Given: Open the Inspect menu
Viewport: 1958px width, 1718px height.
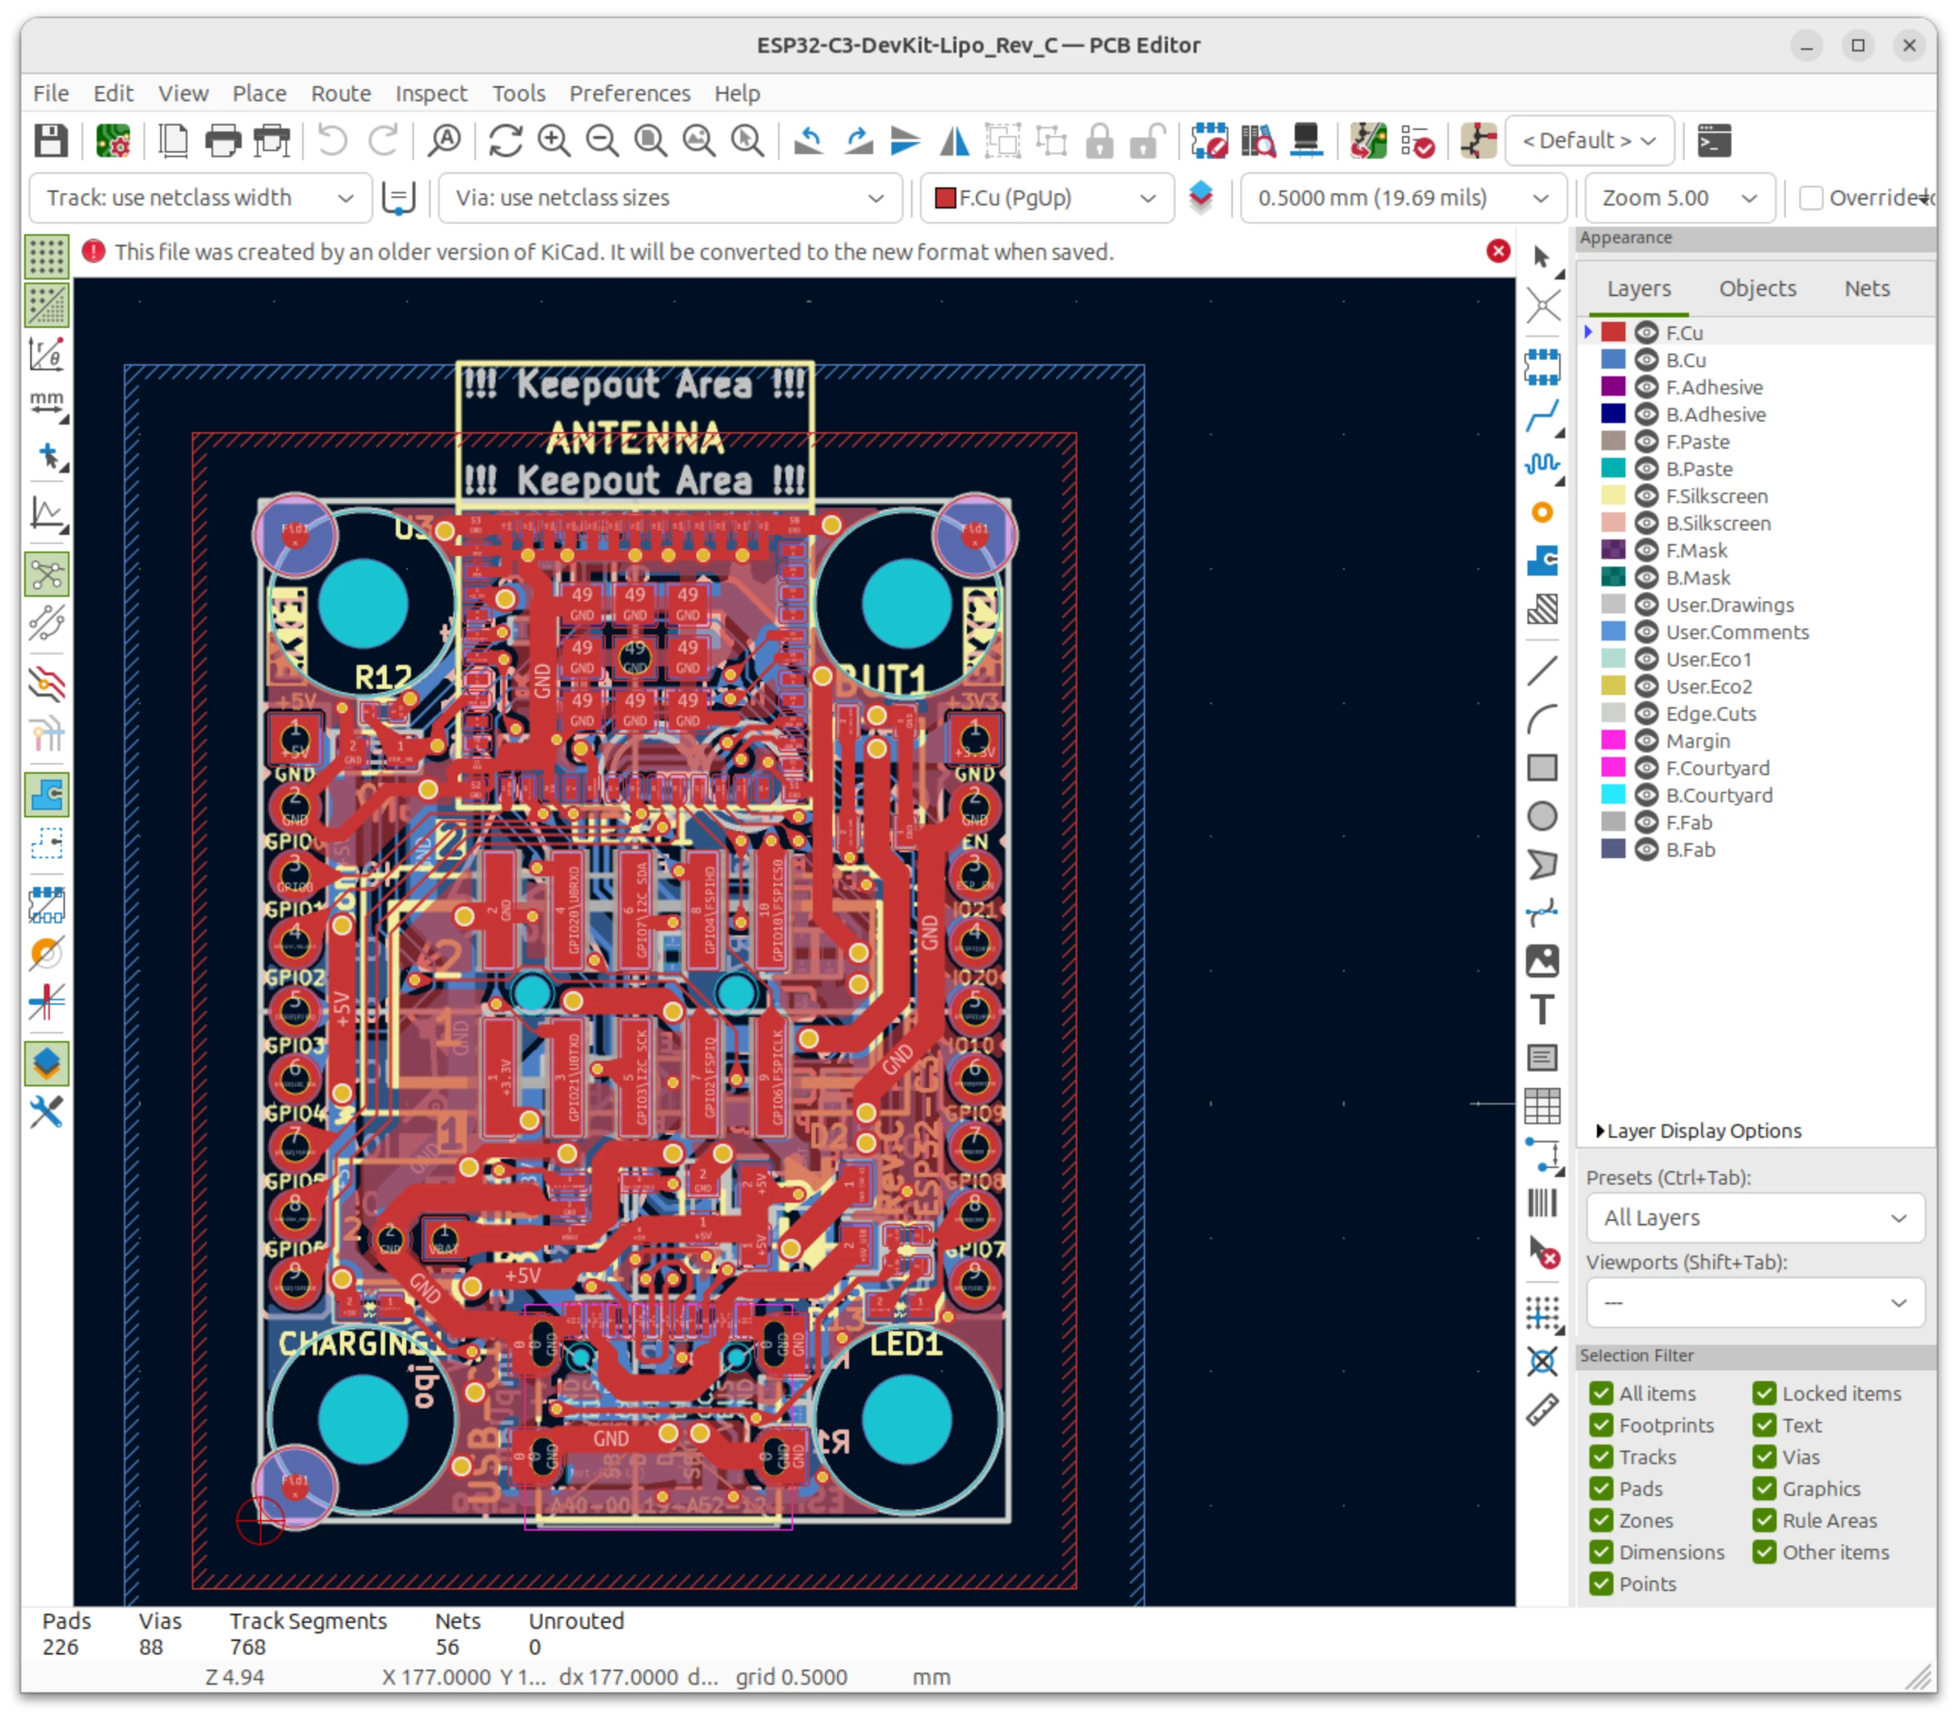Looking at the screenshot, I should pos(430,93).
